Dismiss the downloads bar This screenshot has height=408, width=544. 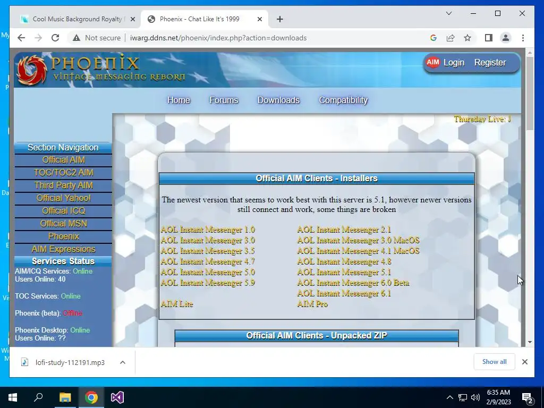click(x=524, y=362)
